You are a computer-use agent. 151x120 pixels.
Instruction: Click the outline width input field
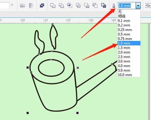pyautogui.click(x=127, y=6)
